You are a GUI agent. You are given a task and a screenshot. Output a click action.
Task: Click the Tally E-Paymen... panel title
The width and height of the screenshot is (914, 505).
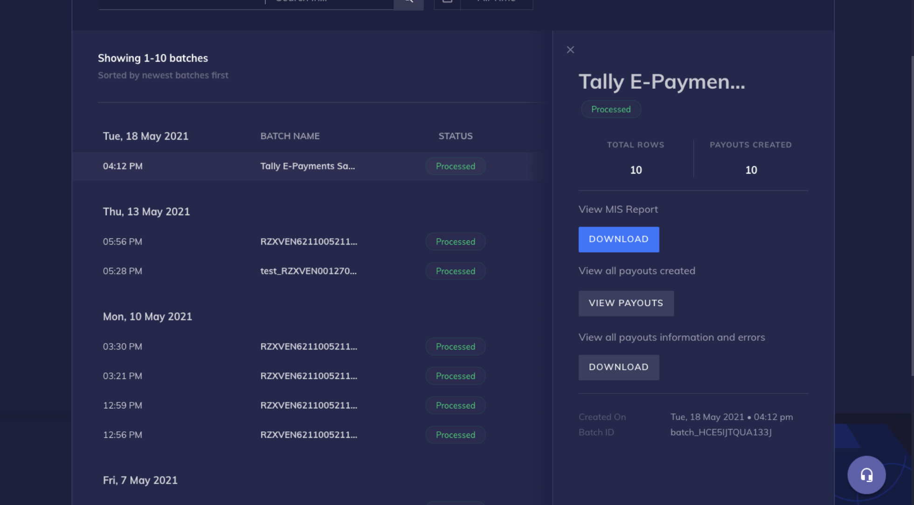click(662, 82)
